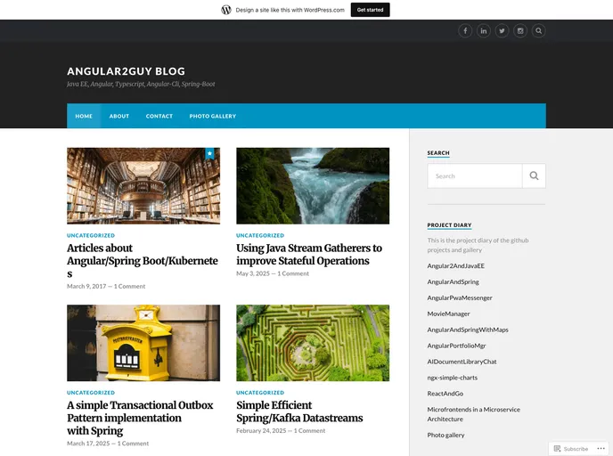
Task: Open the hedge maze image thumbnail
Action: click(x=313, y=343)
